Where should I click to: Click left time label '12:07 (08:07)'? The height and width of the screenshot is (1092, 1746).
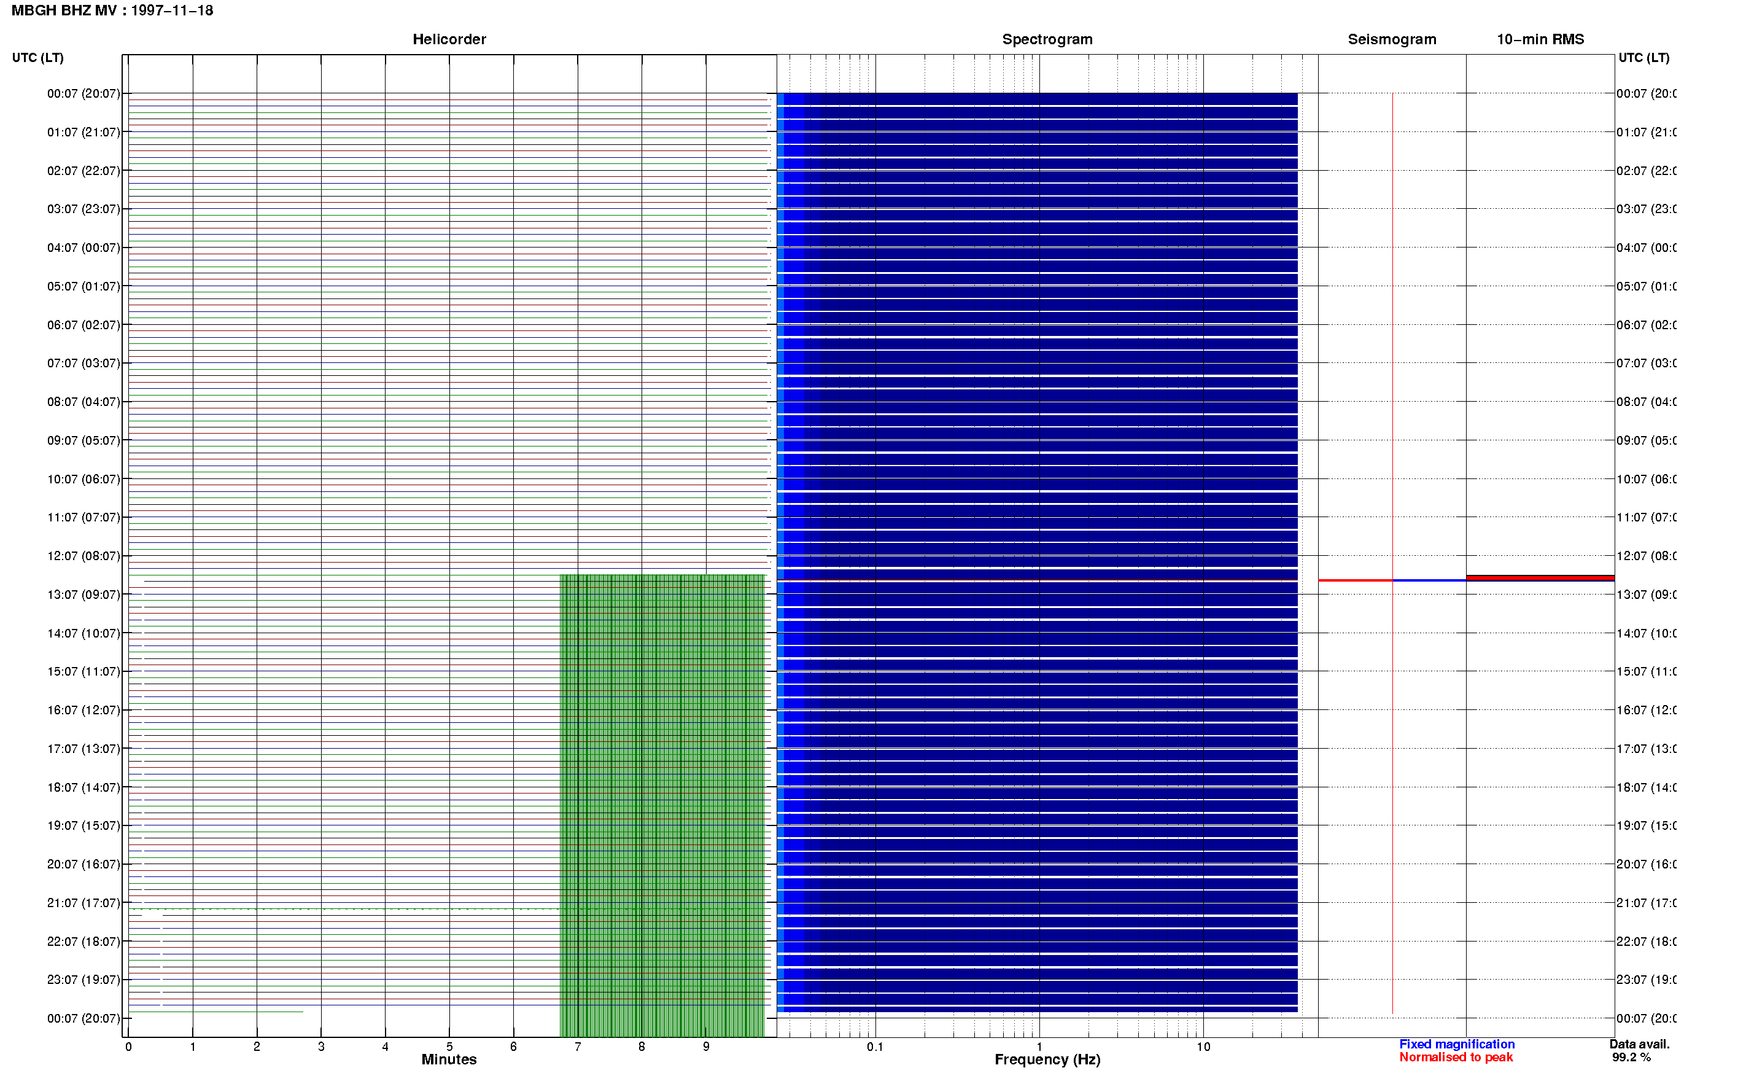(x=83, y=556)
